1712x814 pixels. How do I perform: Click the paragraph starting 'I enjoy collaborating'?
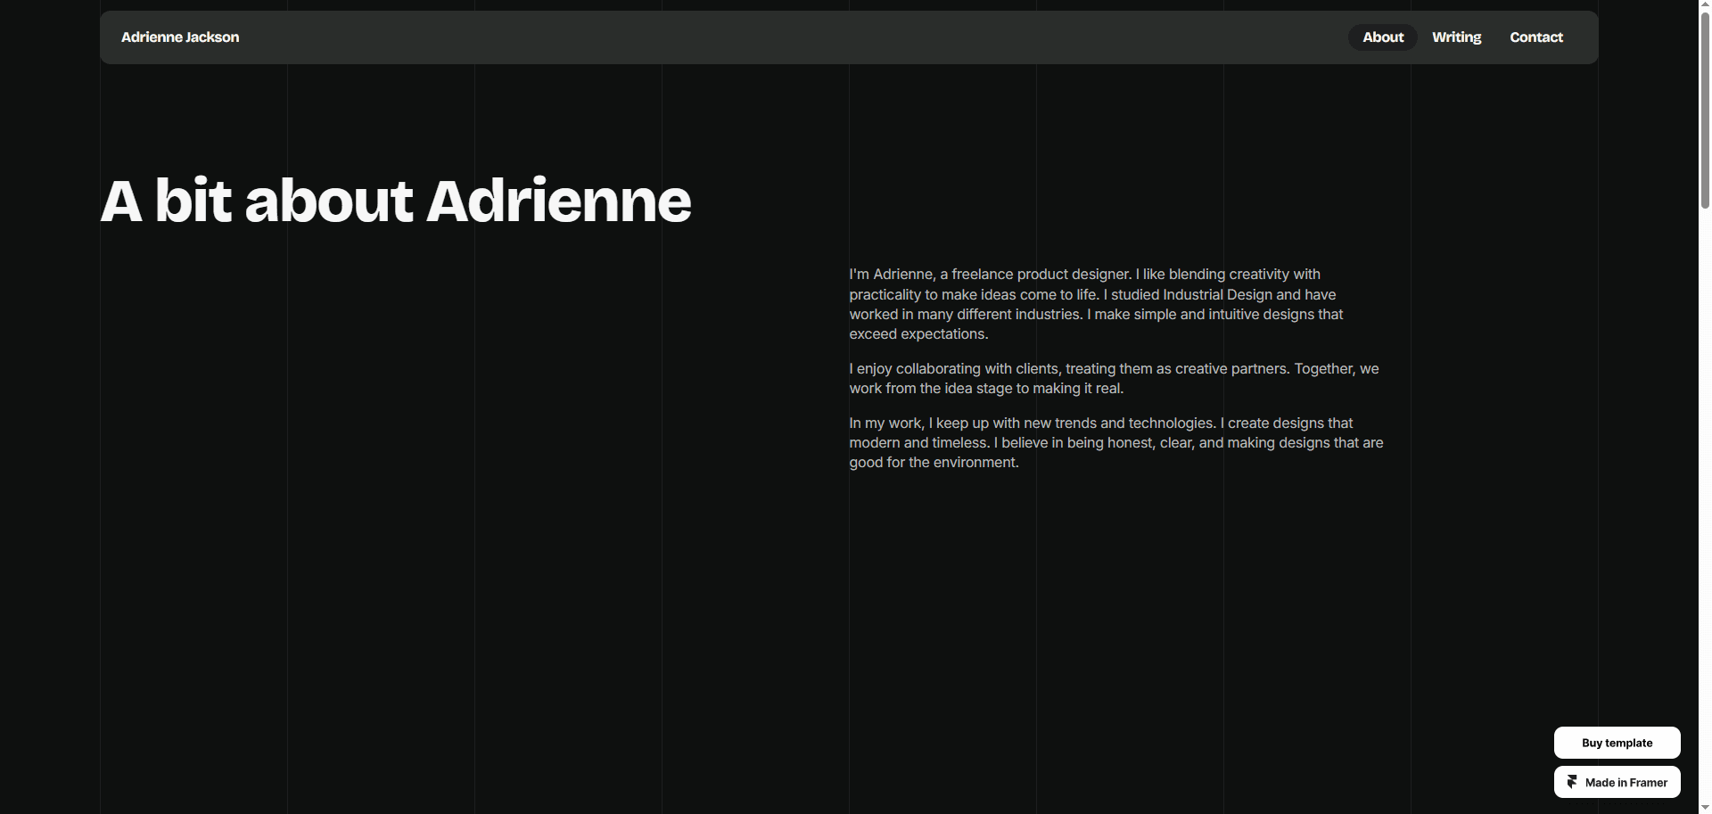coord(1115,378)
